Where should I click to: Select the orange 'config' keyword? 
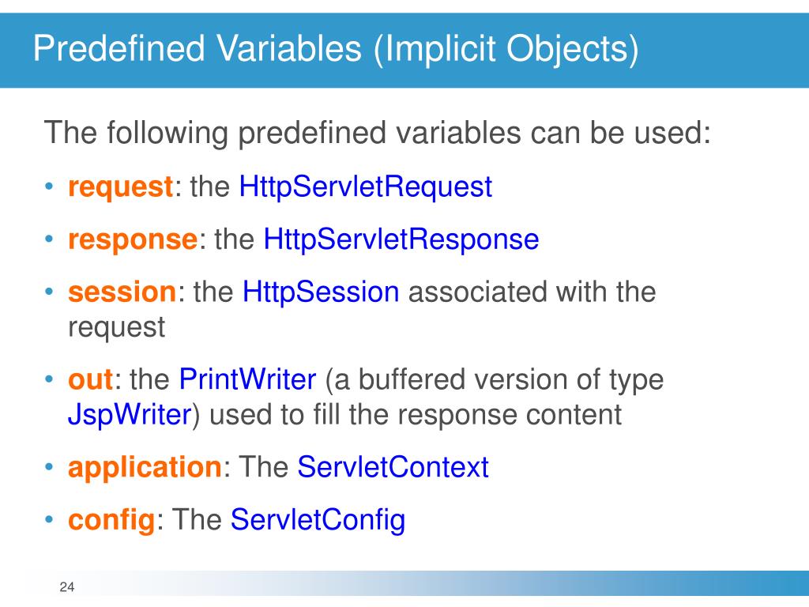click(111, 520)
